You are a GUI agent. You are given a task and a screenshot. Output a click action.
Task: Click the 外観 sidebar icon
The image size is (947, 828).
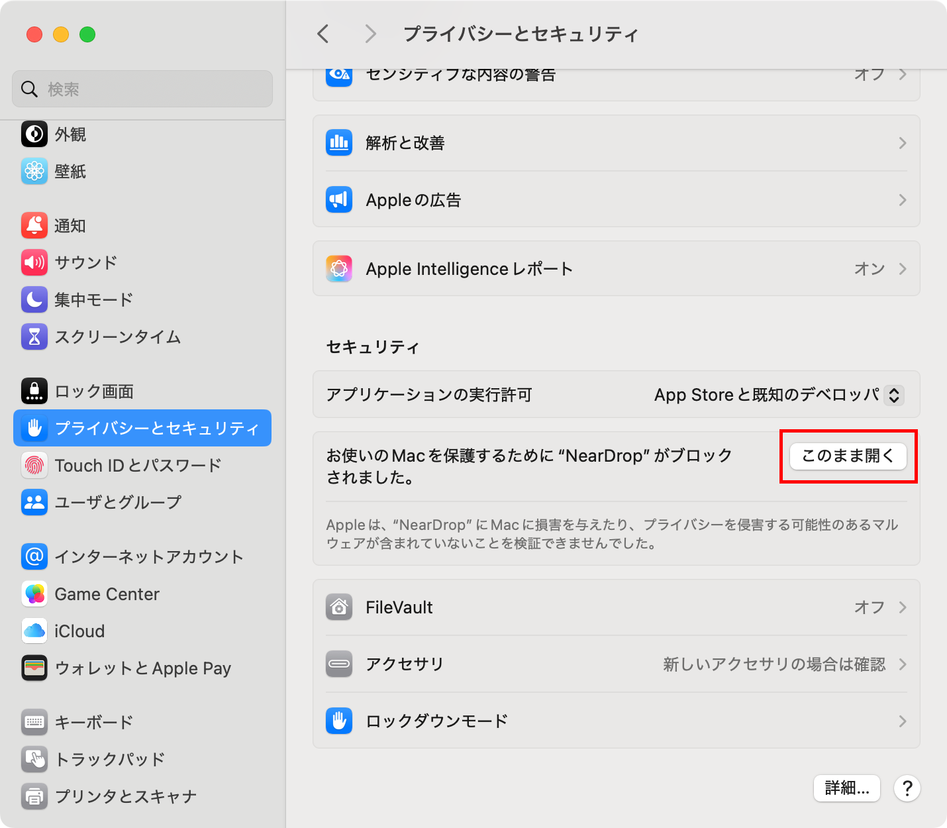34,134
